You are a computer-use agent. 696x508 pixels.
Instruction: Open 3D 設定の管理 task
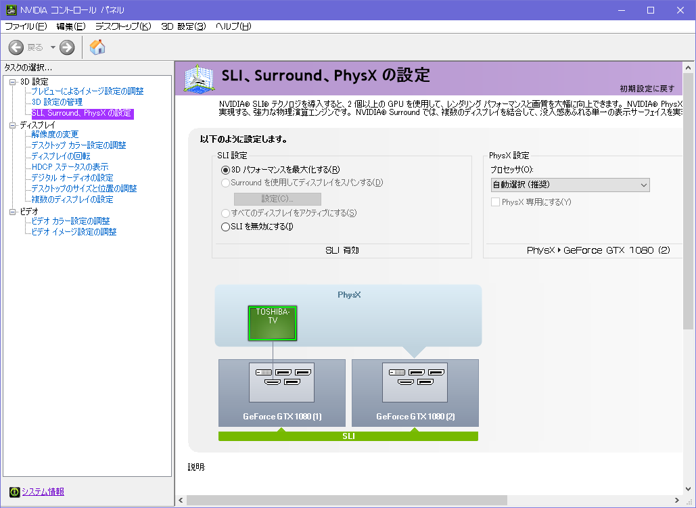tap(57, 102)
